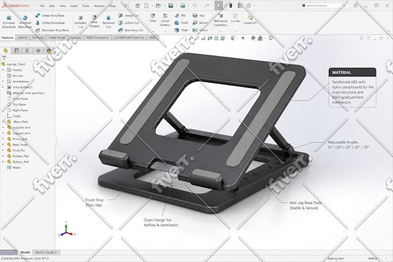393x262 pixels.
Task: Rebuild the model via traffic light icon
Action: tap(231, 6)
